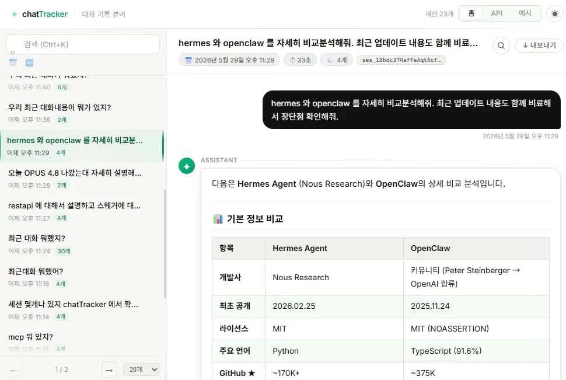
Task: Click the 'TypeScript (91.6%)' table cell
Action: [x=476, y=351]
